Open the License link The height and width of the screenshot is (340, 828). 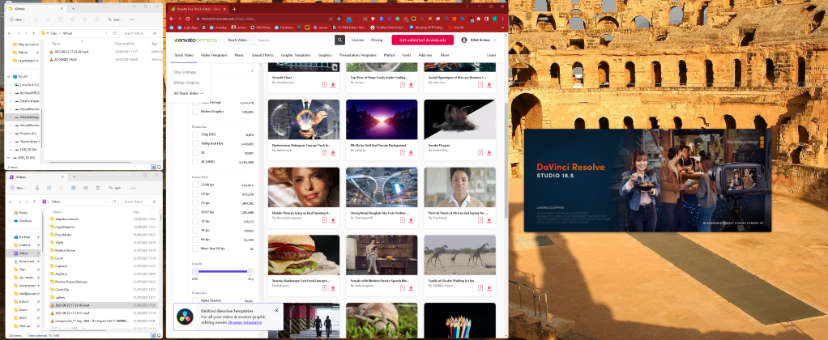click(x=357, y=40)
